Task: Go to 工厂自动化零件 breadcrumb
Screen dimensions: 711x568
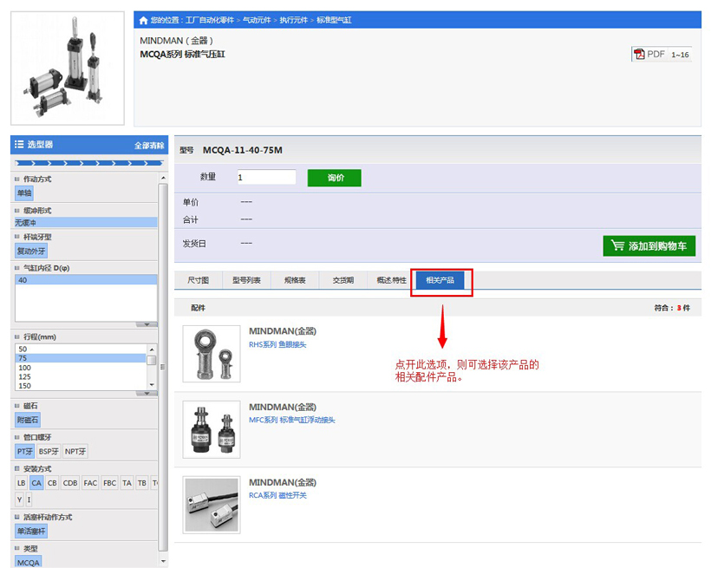Action: pyautogui.click(x=210, y=20)
